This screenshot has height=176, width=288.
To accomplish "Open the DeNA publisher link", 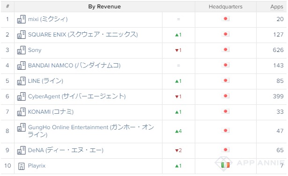I will (66, 150).
